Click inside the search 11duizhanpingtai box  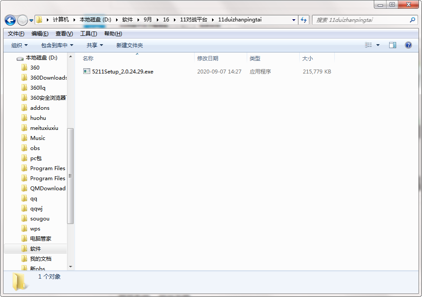(351, 20)
